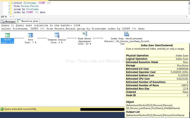Click the 'Sort Cost: 7 %' label
190x118 pixels.
(30, 41)
